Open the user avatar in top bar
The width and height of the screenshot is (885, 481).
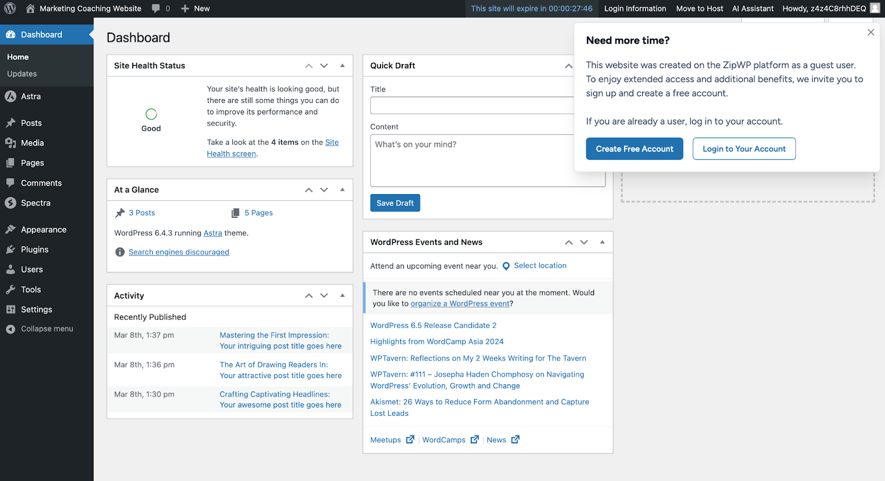click(875, 8)
